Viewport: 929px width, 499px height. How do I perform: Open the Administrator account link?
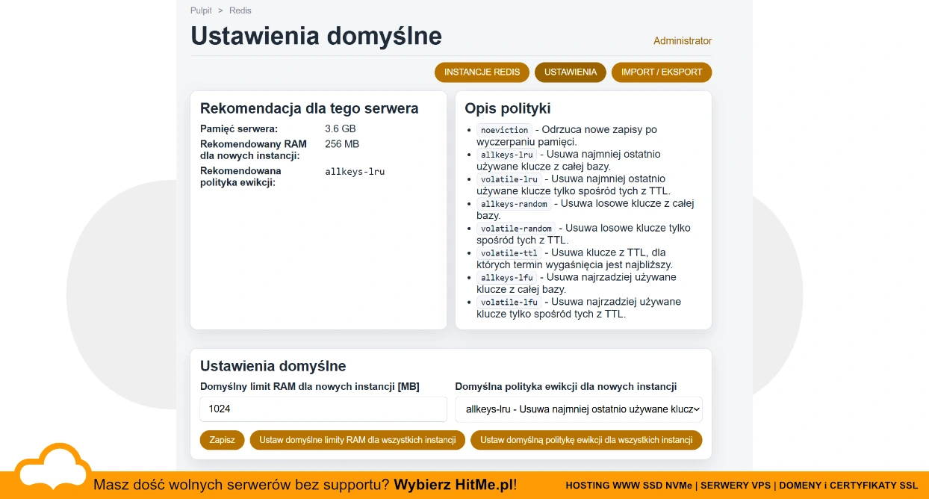click(683, 41)
